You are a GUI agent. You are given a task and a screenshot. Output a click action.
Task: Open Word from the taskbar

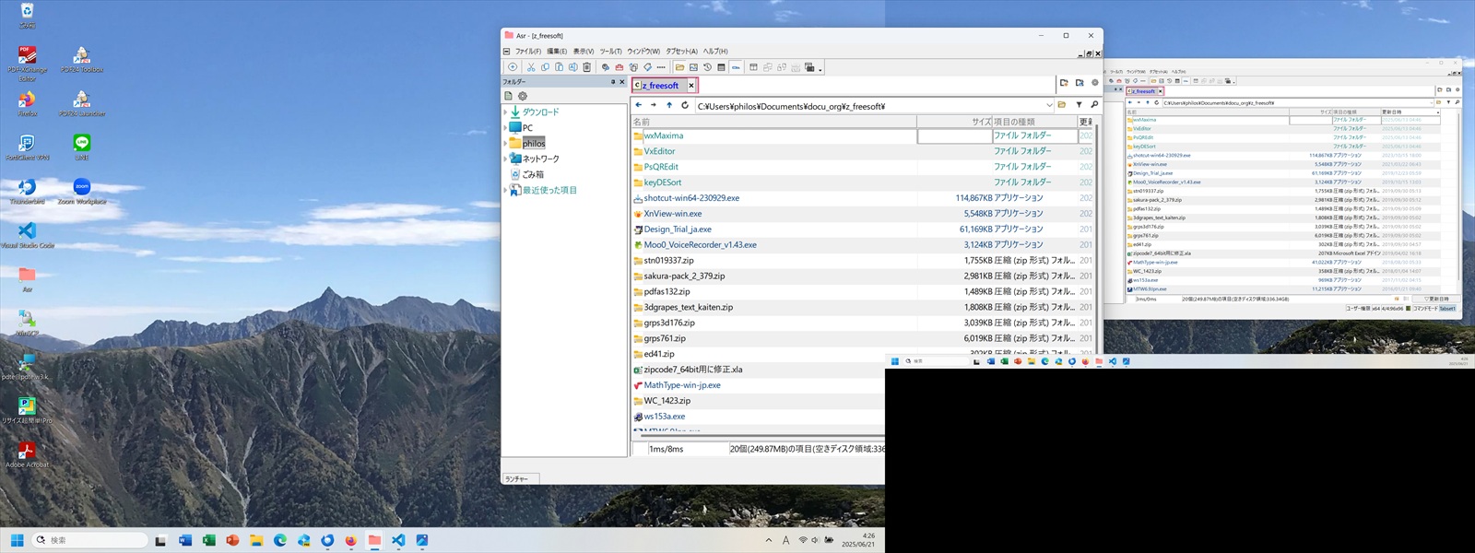pyautogui.click(x=184, y=540)
